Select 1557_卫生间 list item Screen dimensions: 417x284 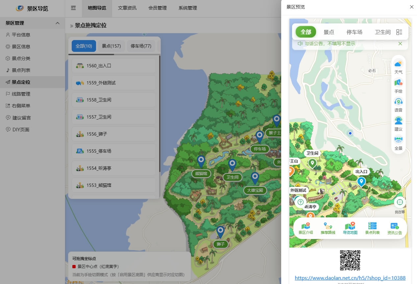coord(114,117)
